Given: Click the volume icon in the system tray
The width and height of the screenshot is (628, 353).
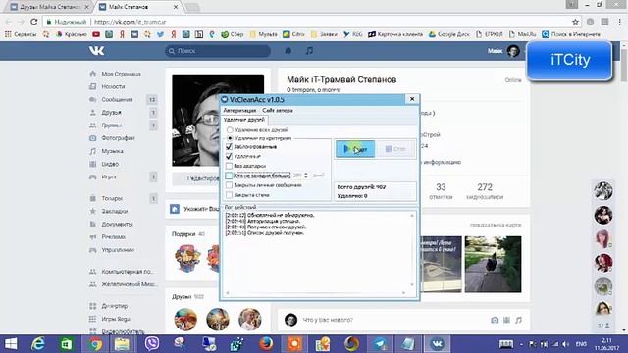Looking at the screenshot, I should (x=565, y=344).
